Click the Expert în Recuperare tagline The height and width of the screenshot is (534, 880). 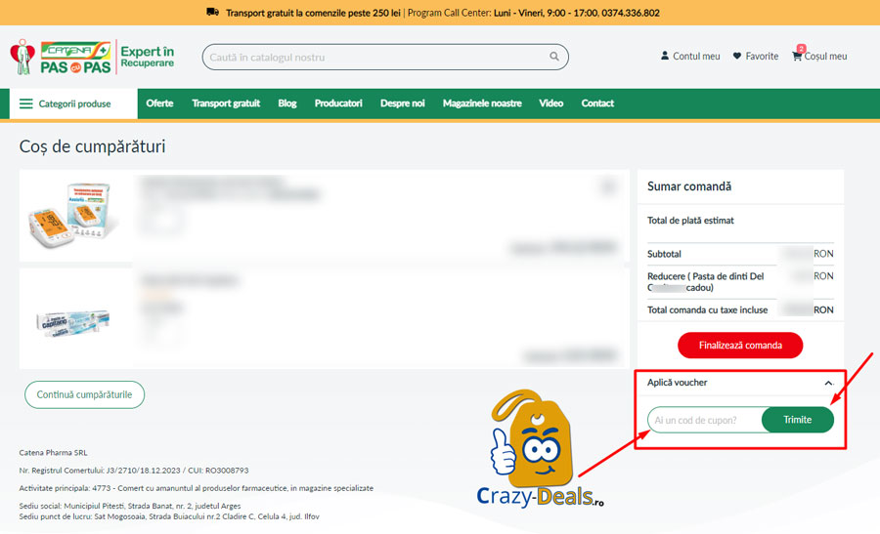[x=148, y=57]
